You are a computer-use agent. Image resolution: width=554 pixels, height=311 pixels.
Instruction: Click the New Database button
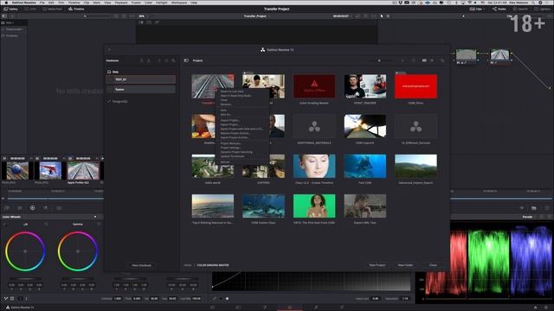[x=141, y=265]
